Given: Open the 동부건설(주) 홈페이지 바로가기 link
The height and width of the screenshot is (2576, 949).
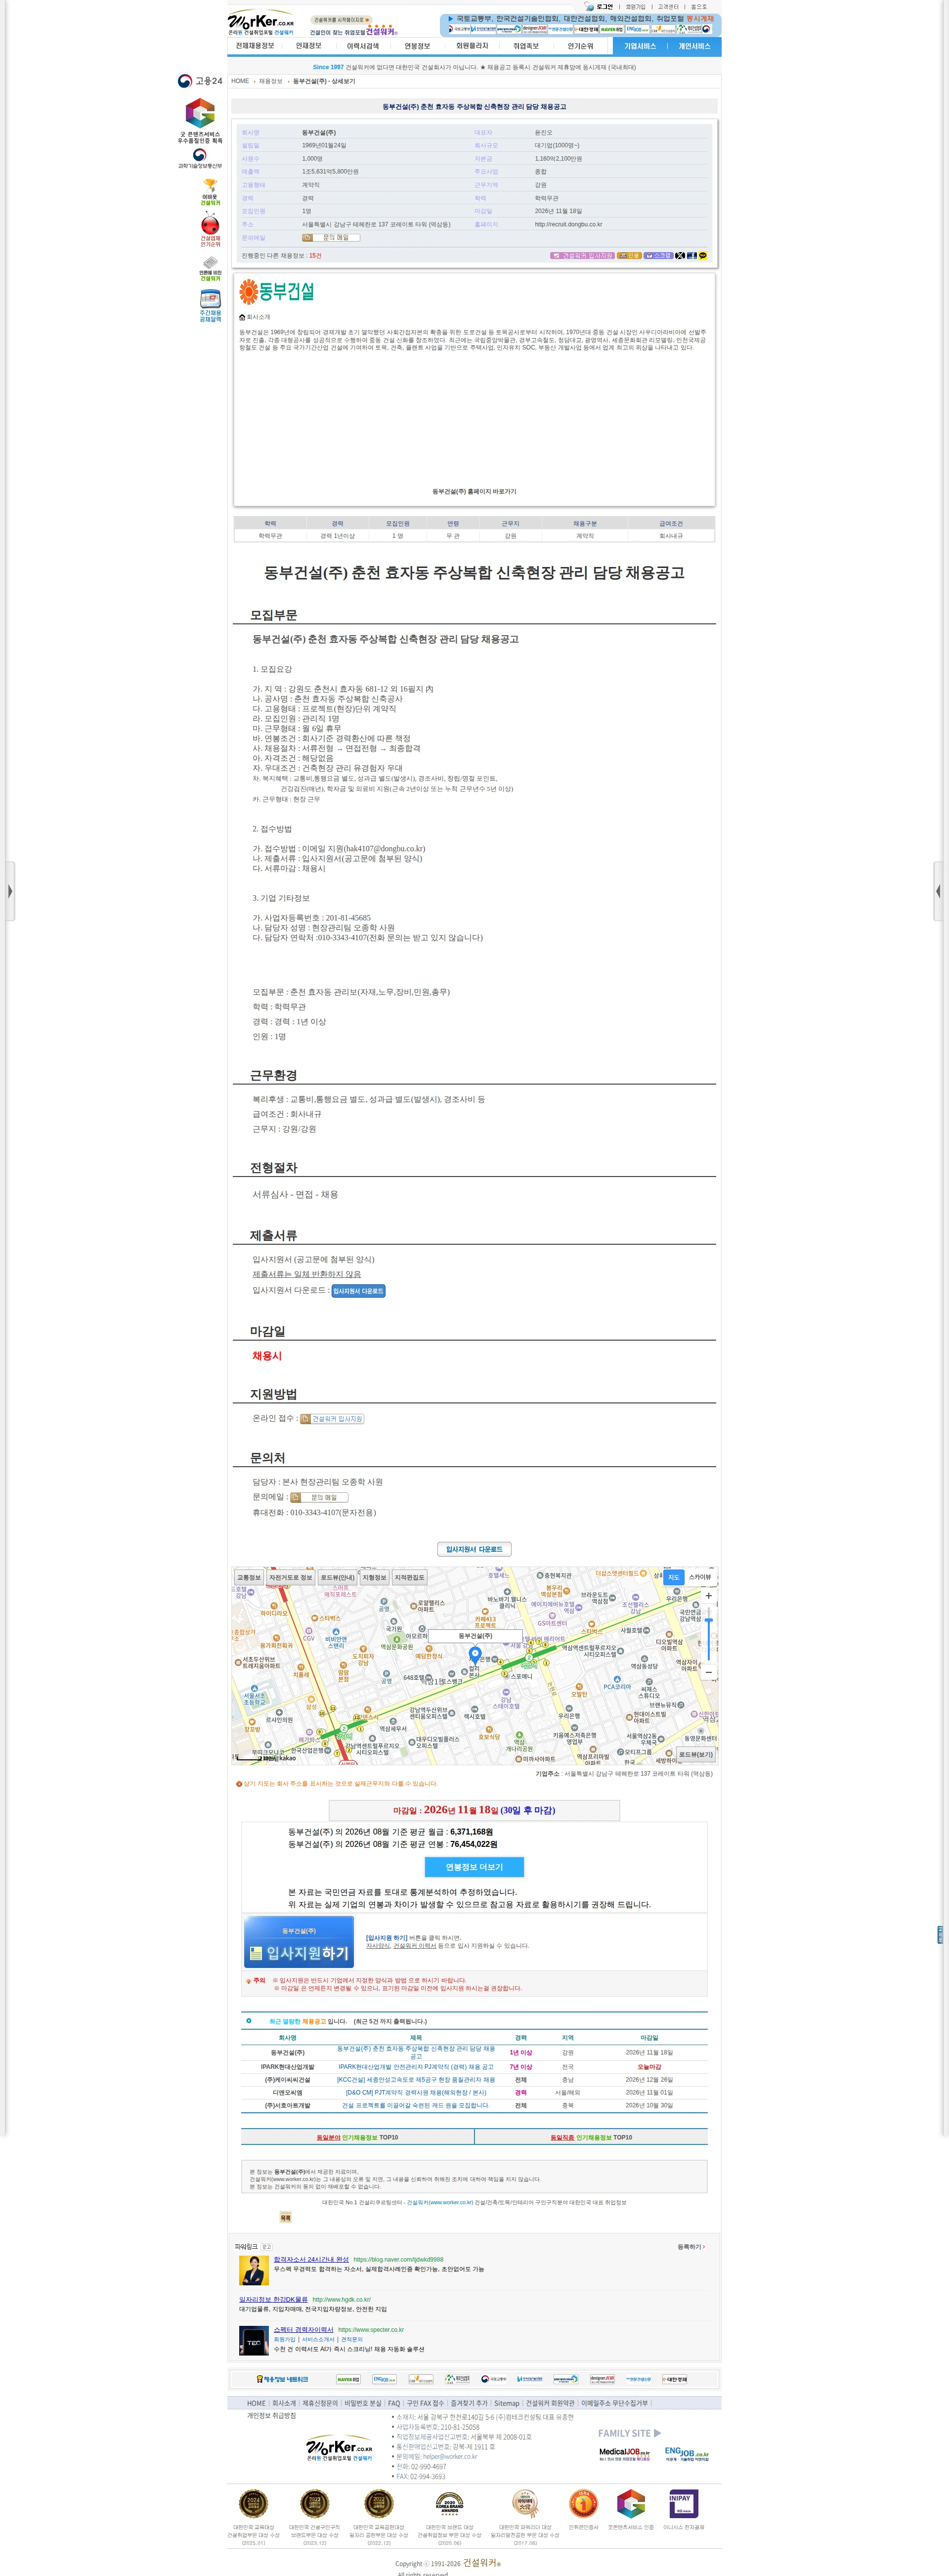Looking at the screenshot, I should tap(474, 491).
